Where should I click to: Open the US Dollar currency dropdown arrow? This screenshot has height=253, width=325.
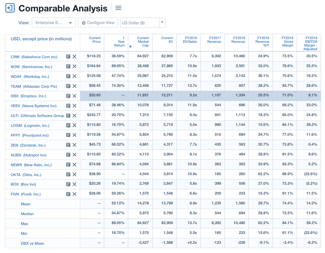click(x=162, y=22)
